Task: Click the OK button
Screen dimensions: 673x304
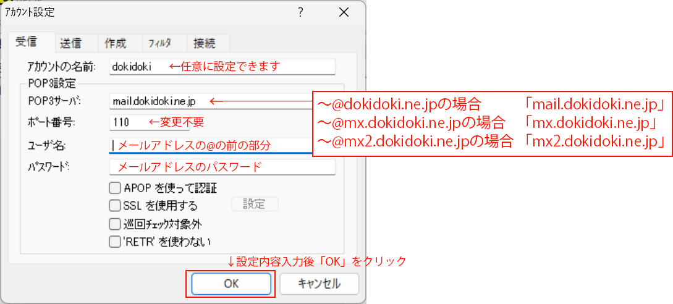Action: pyautogui.click(x=231, y=284)
